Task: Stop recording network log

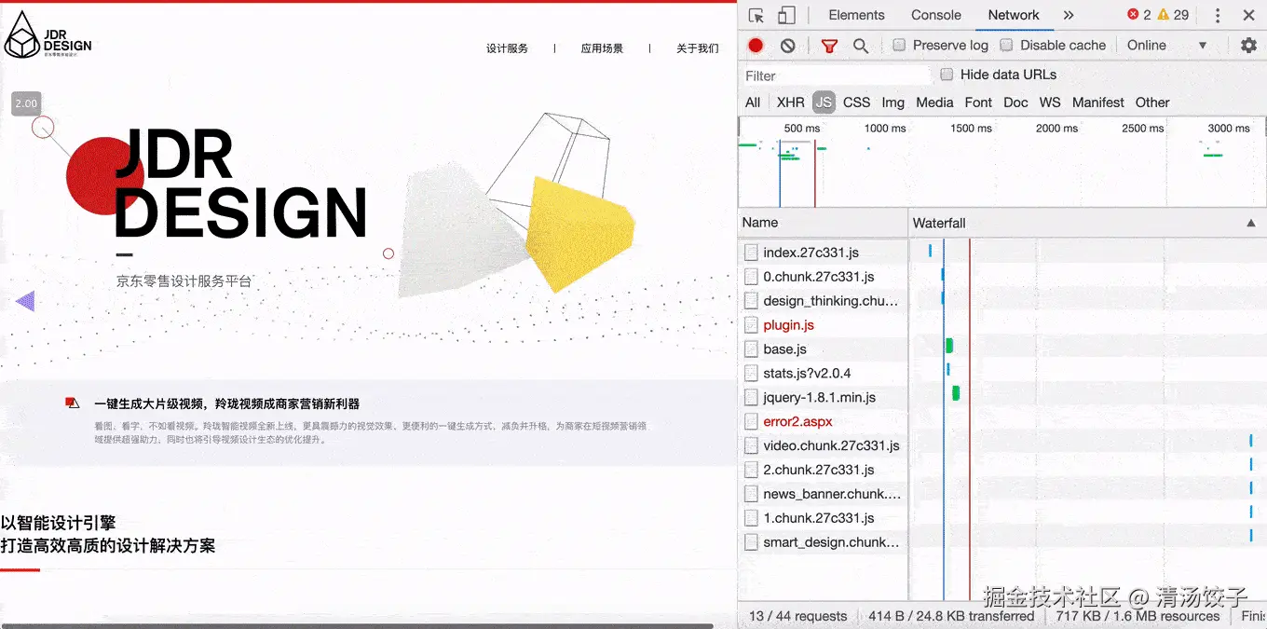Action: 756,45
